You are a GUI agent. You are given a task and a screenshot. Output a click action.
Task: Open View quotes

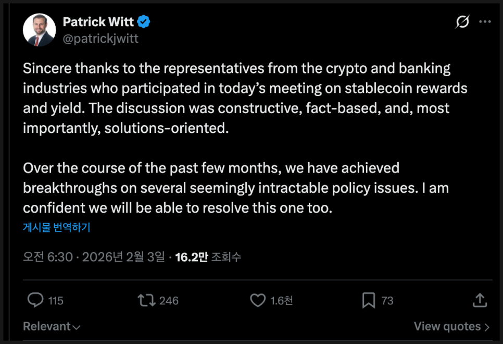click(451, 327)
